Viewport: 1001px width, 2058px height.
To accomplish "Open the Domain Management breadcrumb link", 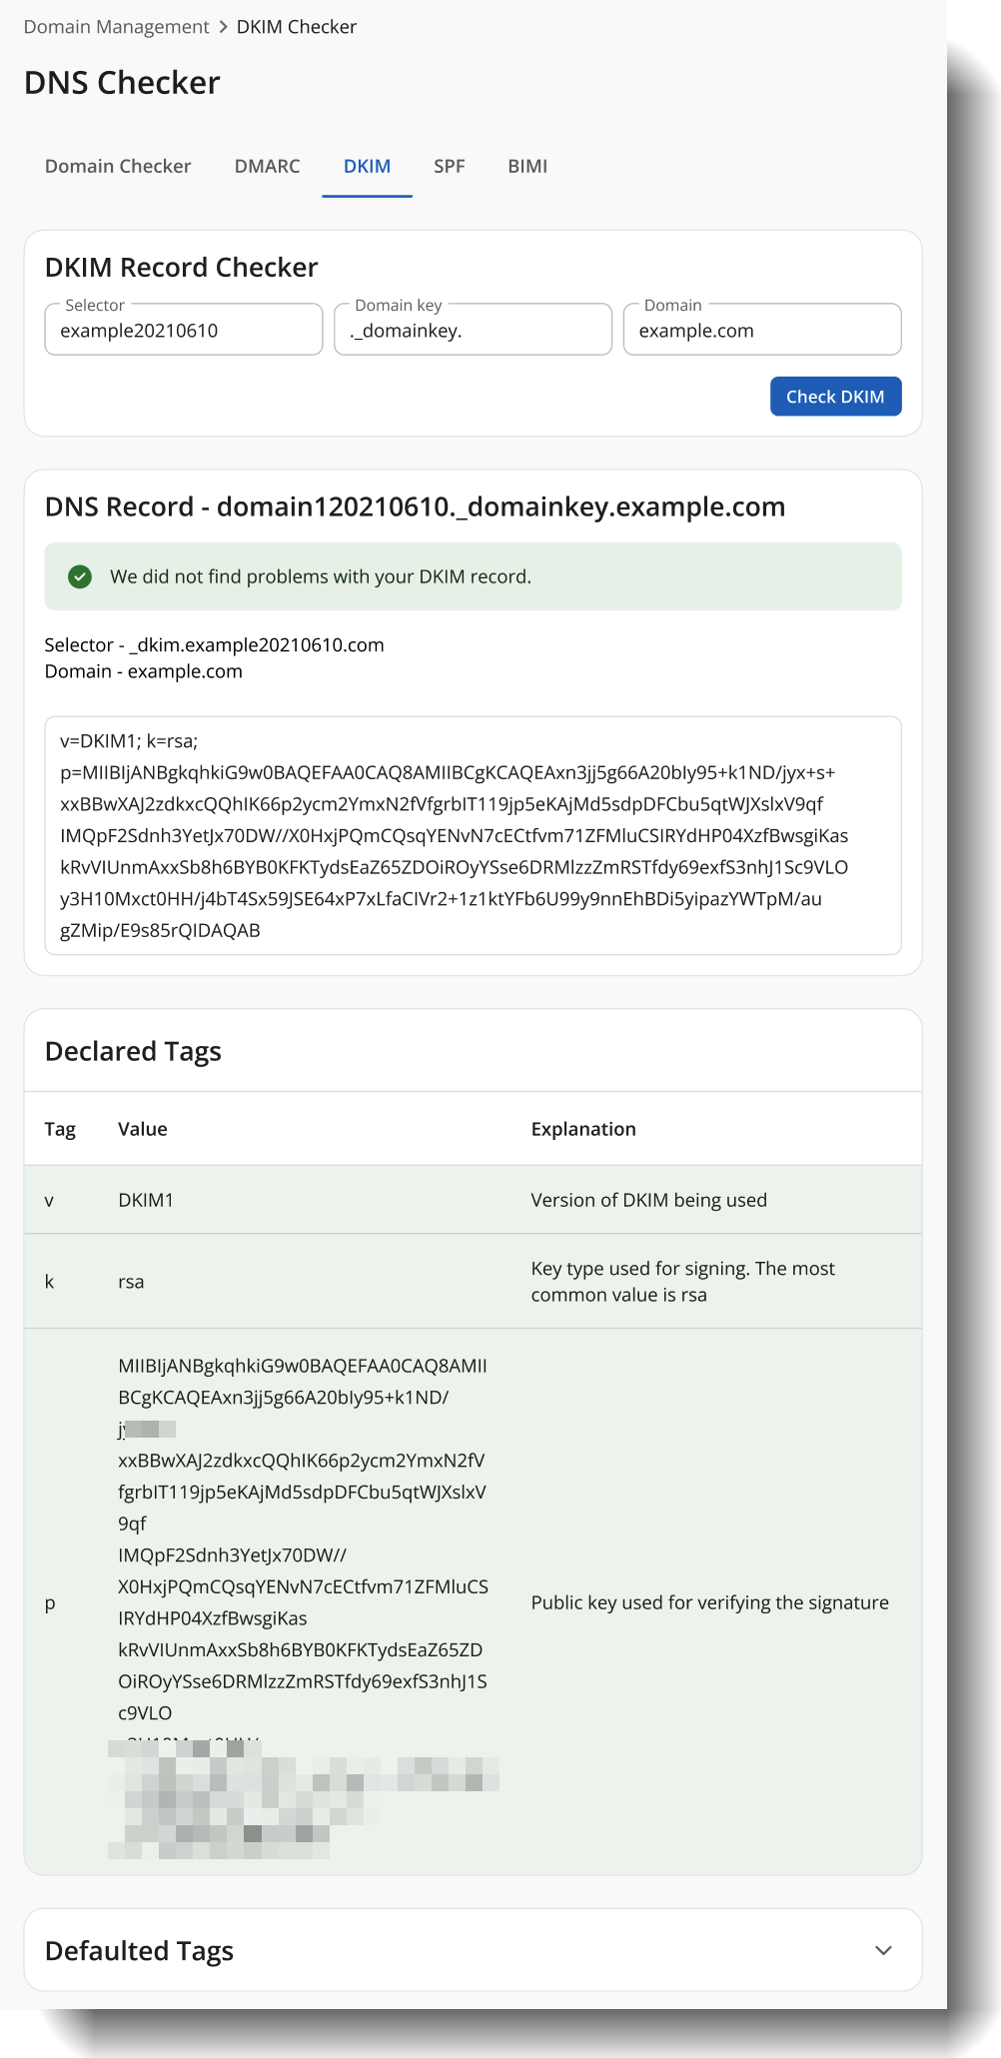I will [116, 27].
